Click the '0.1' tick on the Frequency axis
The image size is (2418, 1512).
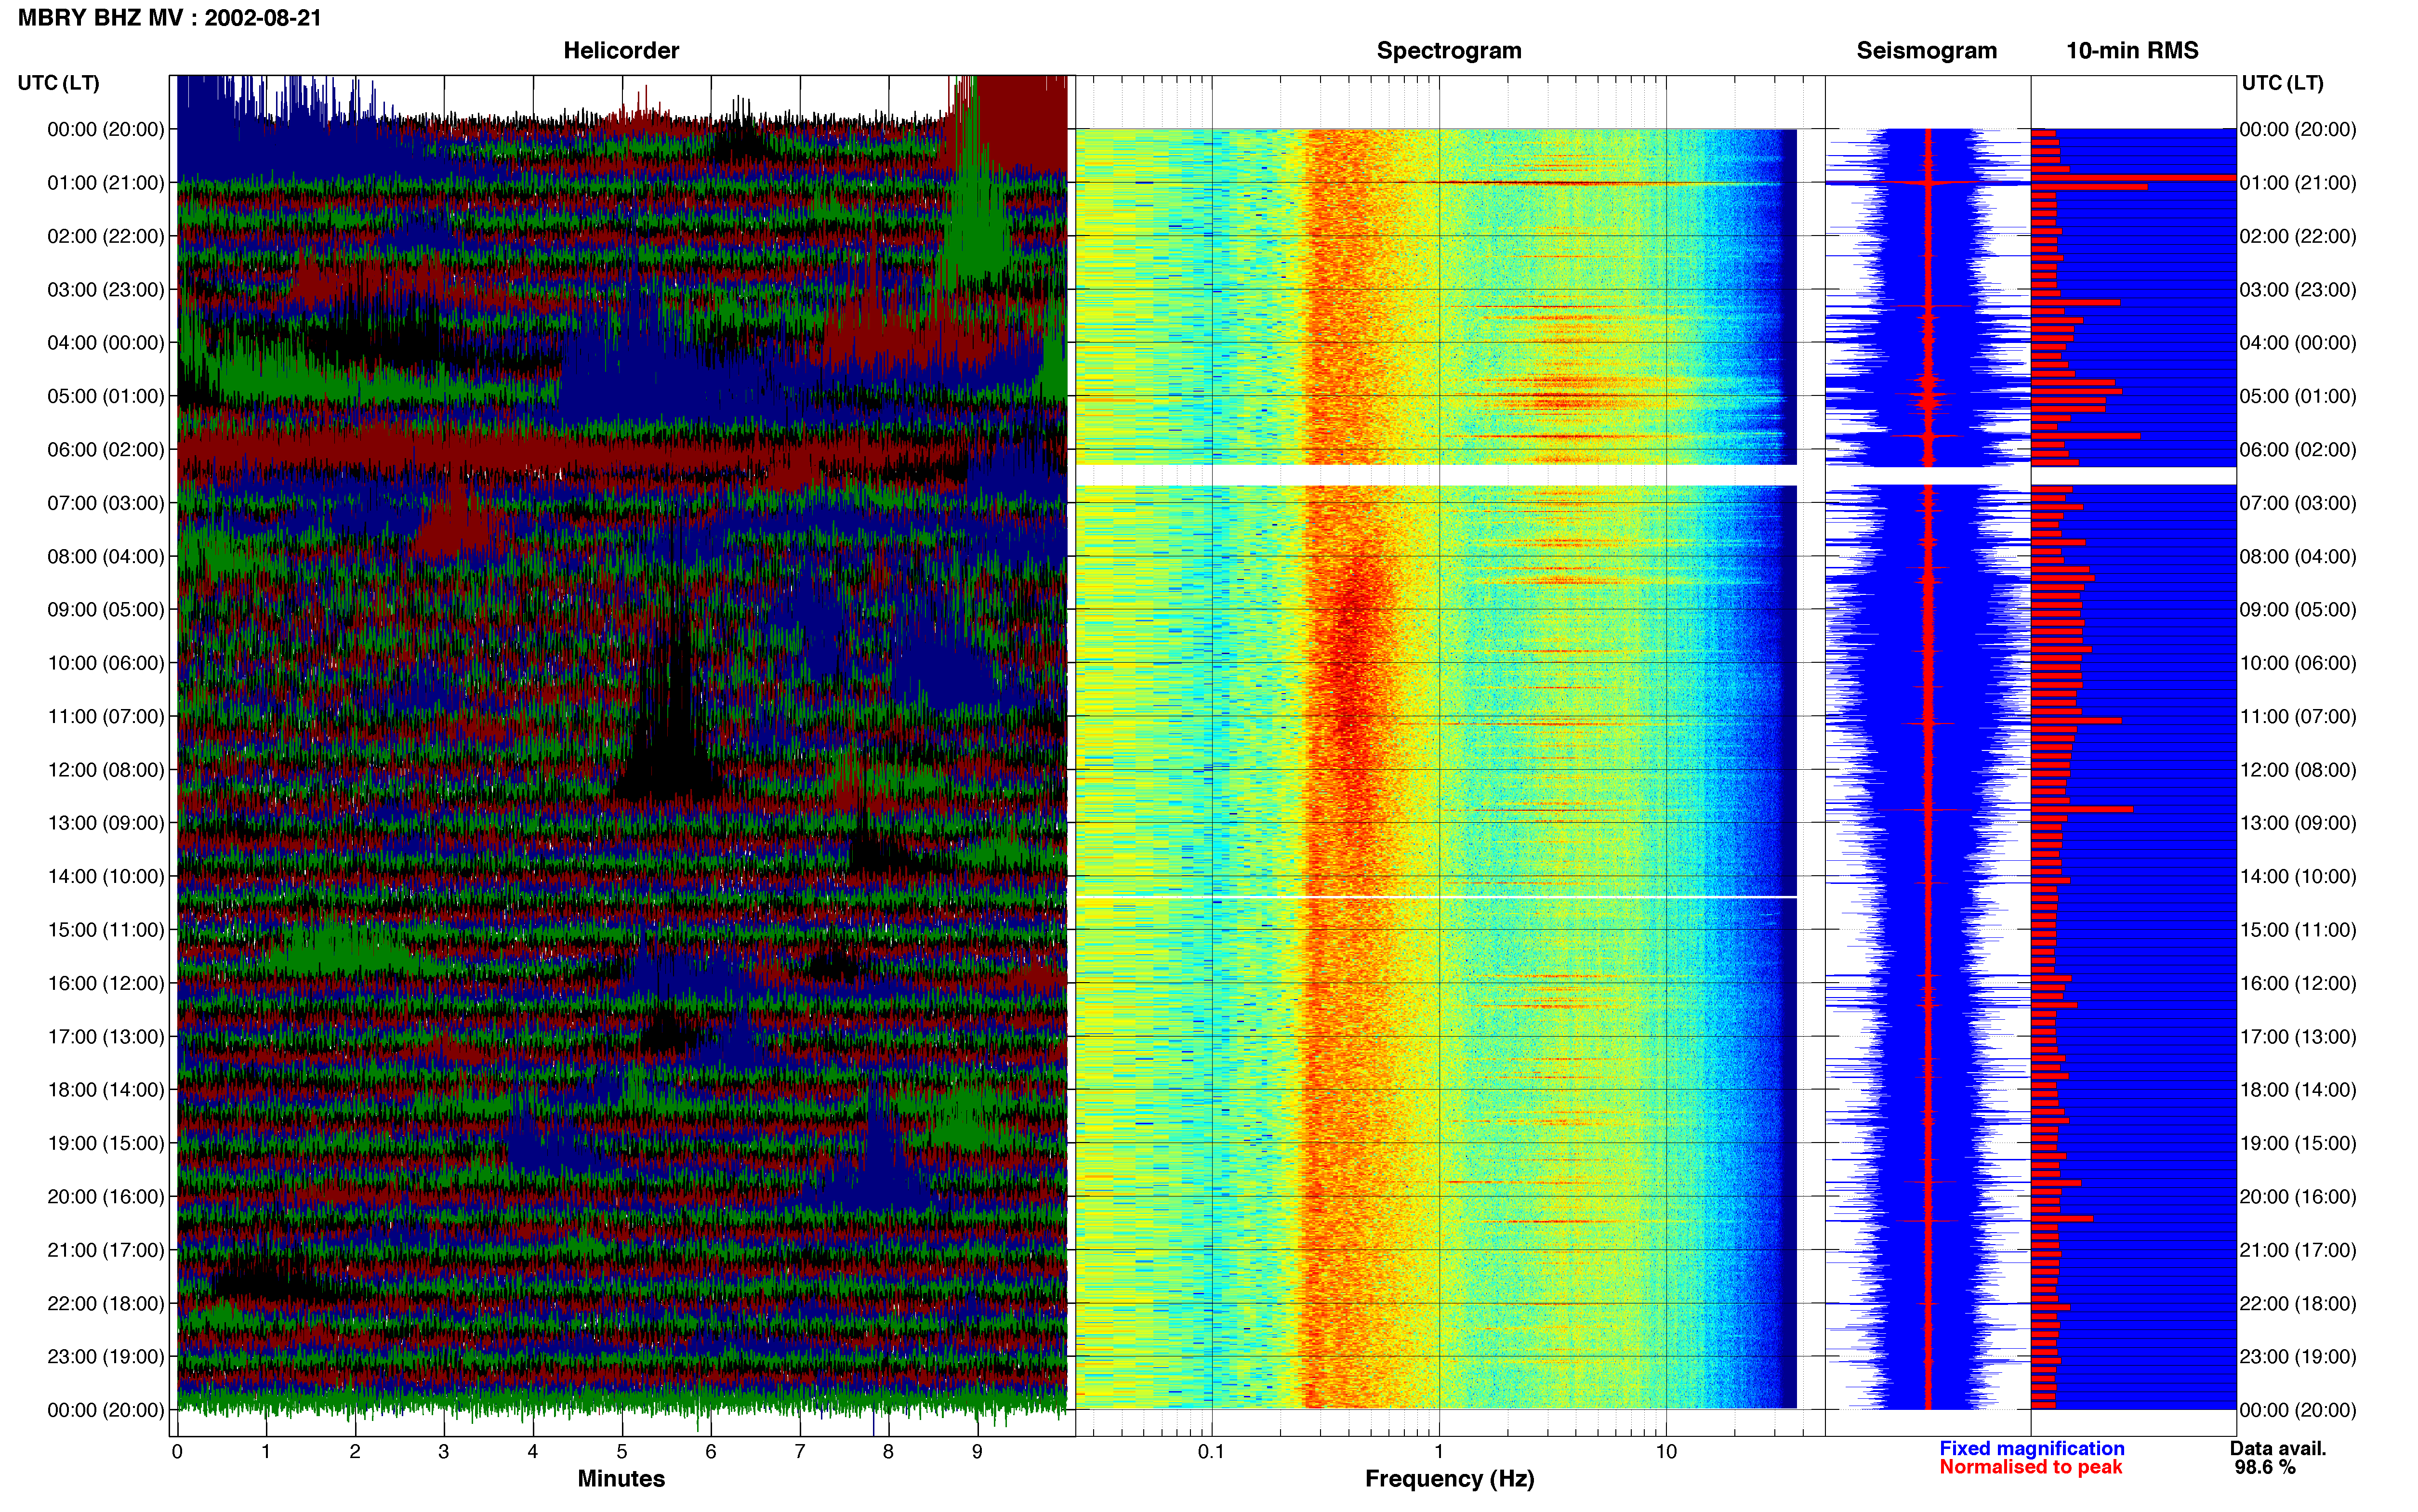tap(1211, 1452)
